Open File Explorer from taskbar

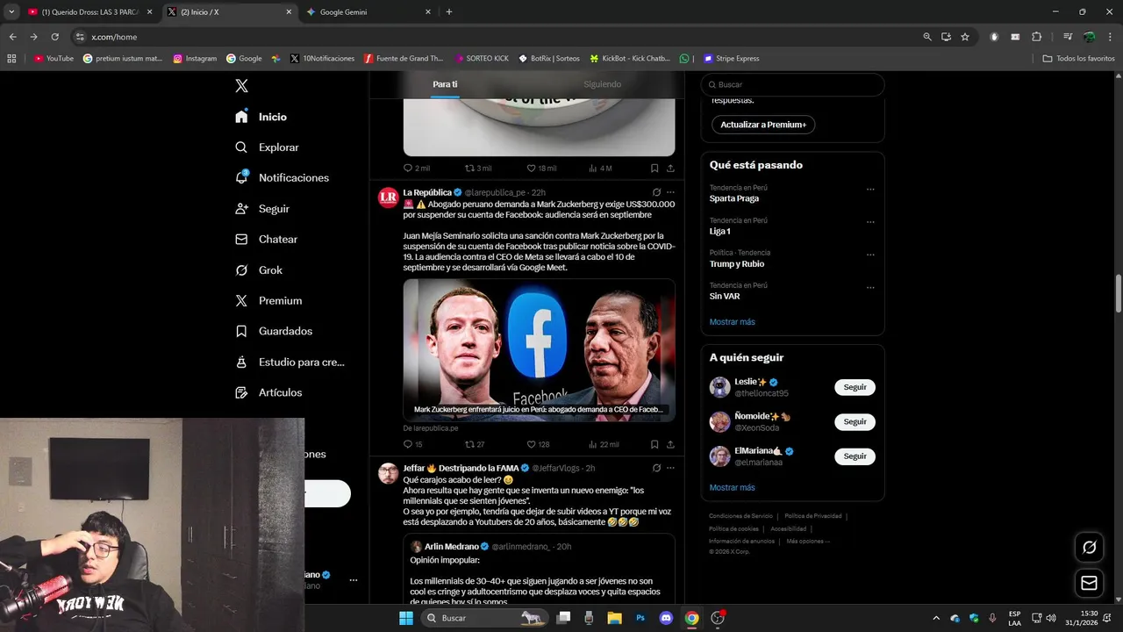pyautogui.click(x=614, y=618)
